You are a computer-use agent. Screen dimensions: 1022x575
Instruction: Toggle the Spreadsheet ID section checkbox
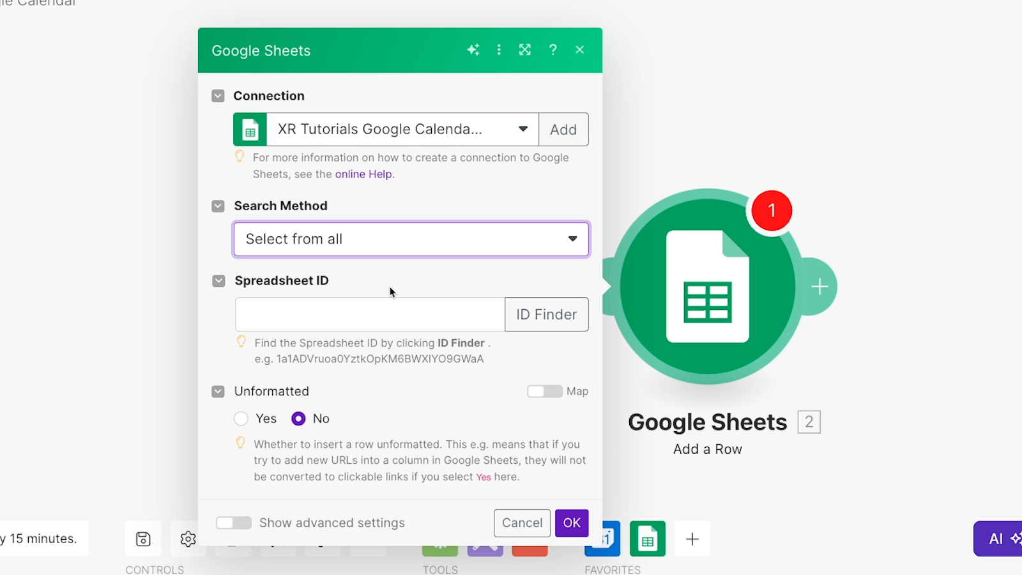(x=219, y=281)
